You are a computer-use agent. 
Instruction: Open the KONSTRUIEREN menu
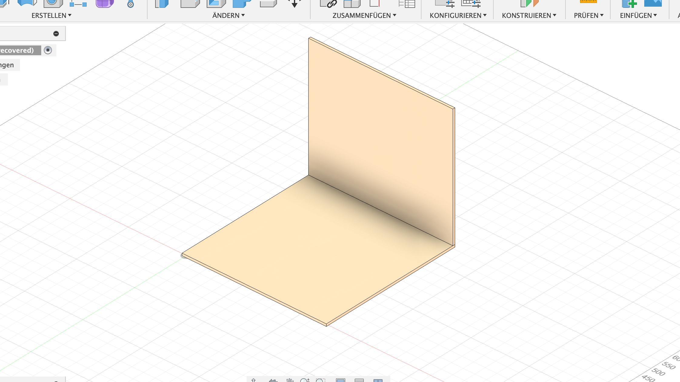pyautogui.click(x=529, y=15)
